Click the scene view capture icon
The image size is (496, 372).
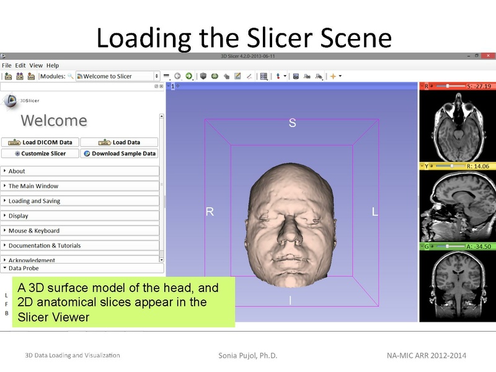tap(307, 76)
